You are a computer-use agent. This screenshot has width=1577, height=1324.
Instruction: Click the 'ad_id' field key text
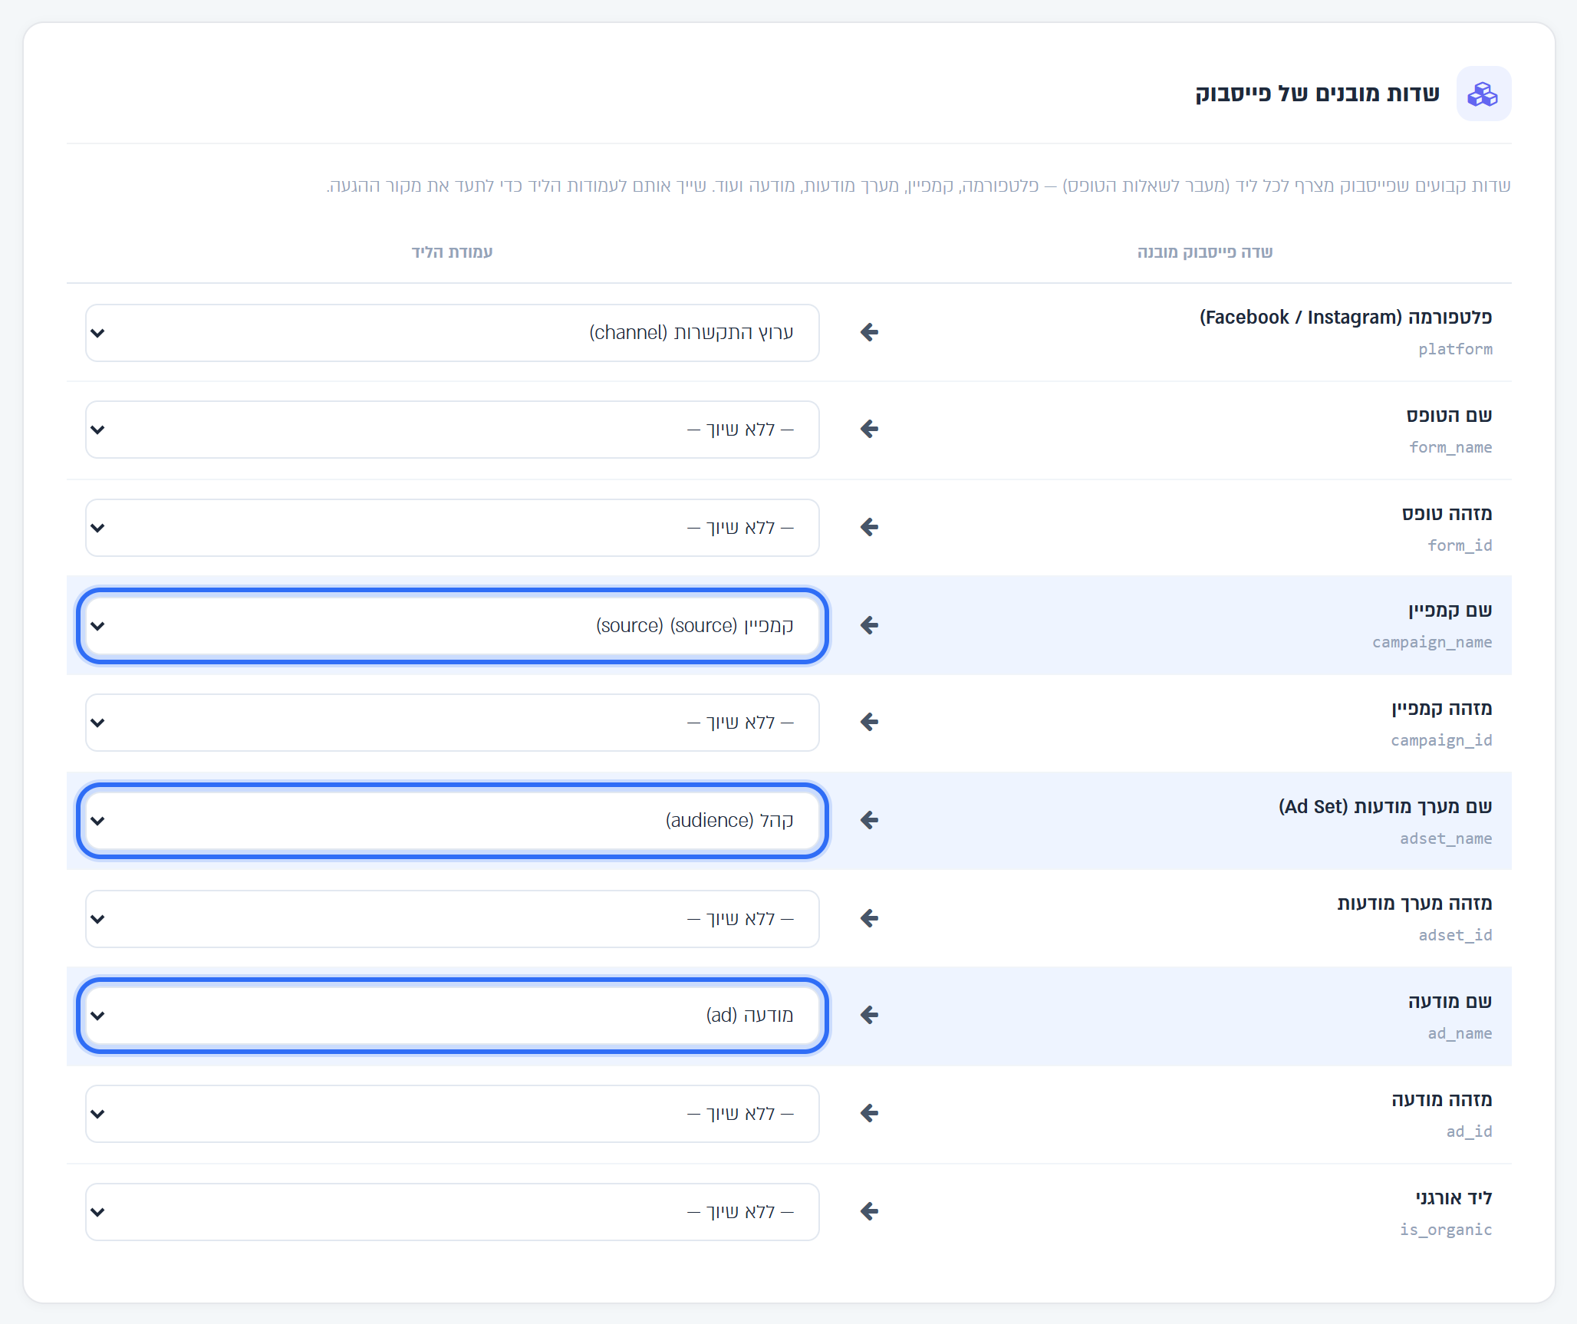[1469, 1131]
